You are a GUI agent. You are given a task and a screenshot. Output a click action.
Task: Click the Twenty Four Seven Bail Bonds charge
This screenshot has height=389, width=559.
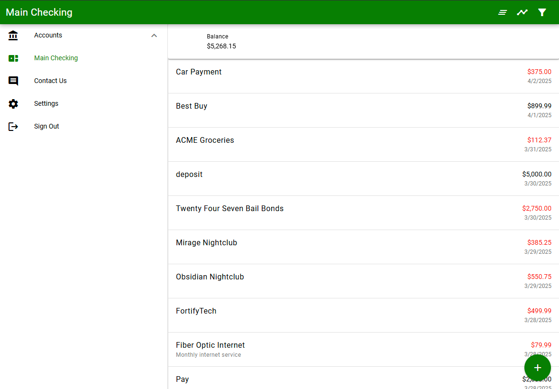coord(332,213)
